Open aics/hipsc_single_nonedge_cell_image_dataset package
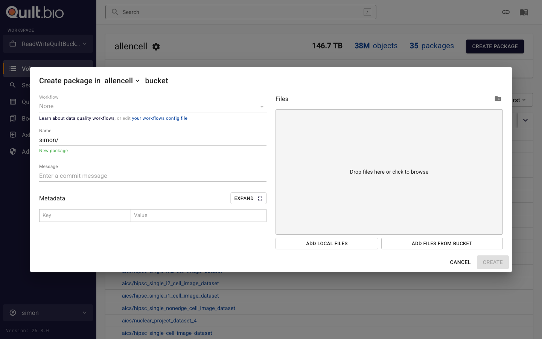542x339 pixels. [x=178, y=308]
